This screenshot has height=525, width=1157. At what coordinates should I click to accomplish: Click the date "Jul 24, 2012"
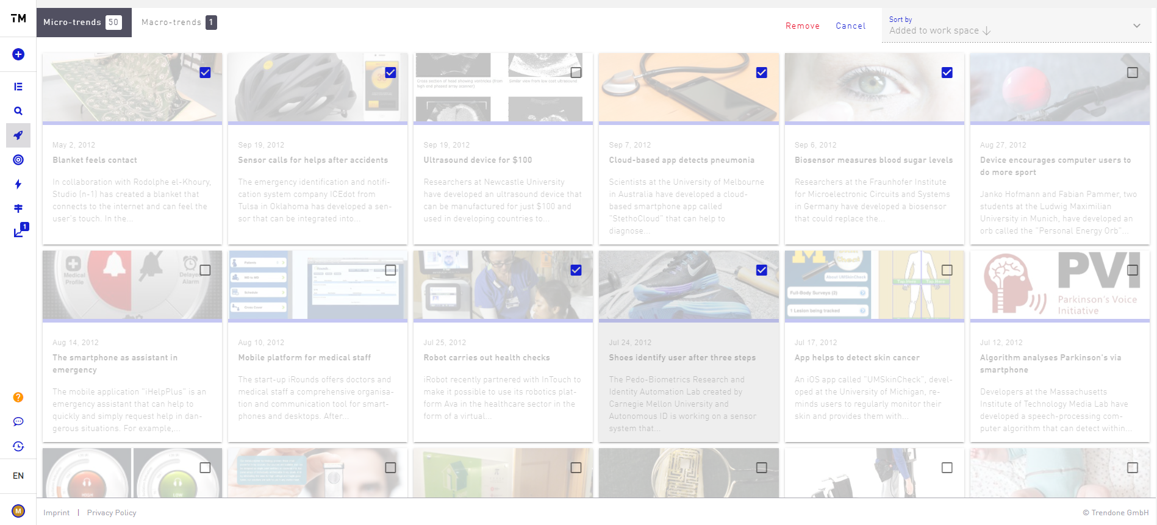pos(630,343)
